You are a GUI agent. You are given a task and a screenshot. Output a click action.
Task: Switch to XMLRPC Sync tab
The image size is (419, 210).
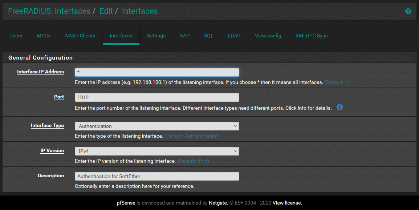[x=312, y=36]
